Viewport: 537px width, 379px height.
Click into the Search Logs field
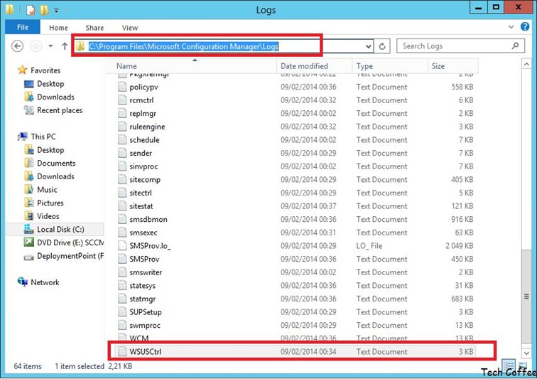(x=460, y=46)
